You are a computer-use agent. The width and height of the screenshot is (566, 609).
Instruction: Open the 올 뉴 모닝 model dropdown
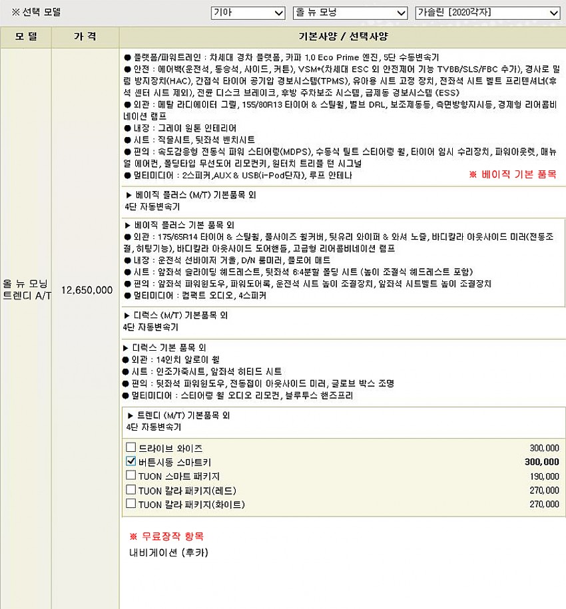coord(350,13)
